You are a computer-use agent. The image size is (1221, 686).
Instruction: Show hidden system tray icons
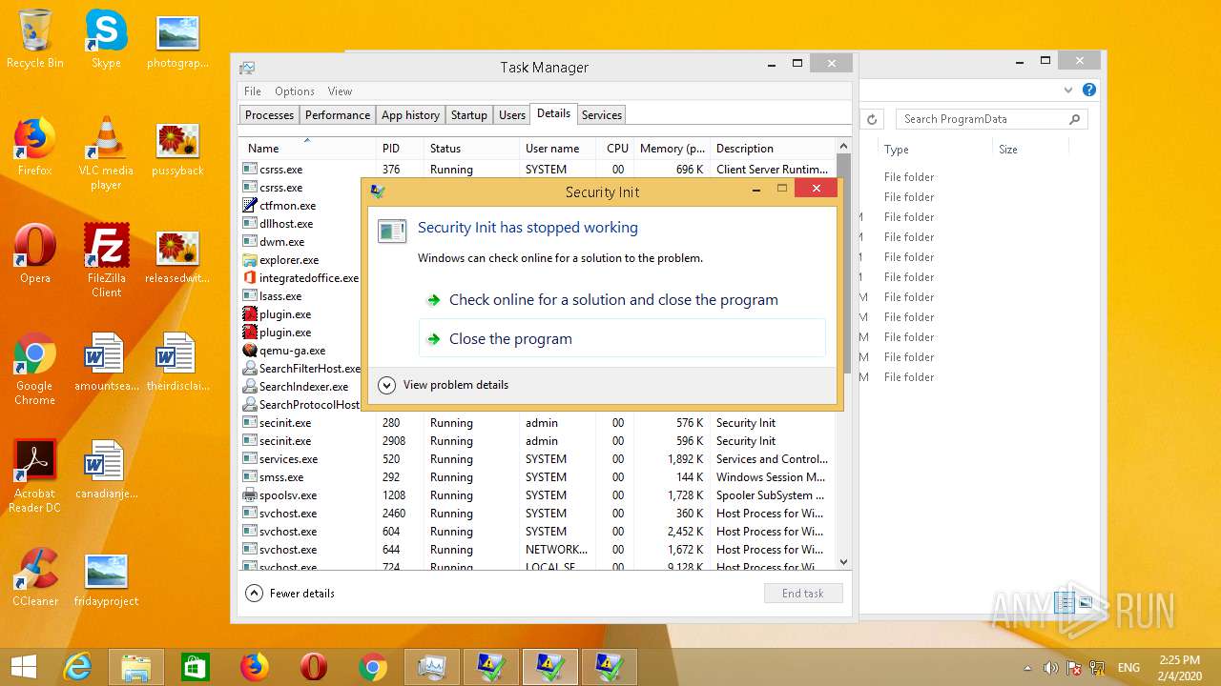(1027, 668)
